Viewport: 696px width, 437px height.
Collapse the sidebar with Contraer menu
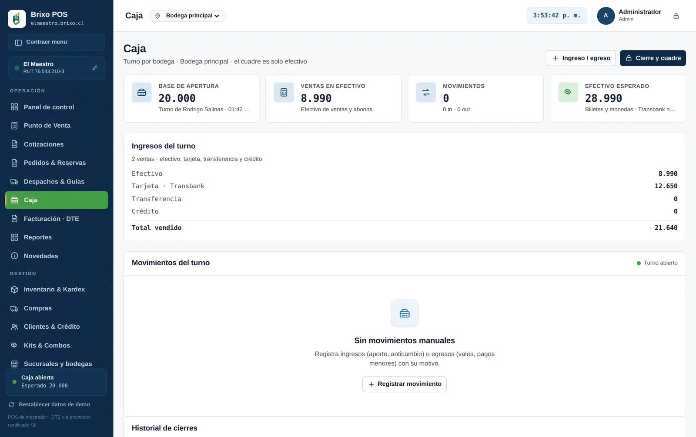[x=56, y=42]
